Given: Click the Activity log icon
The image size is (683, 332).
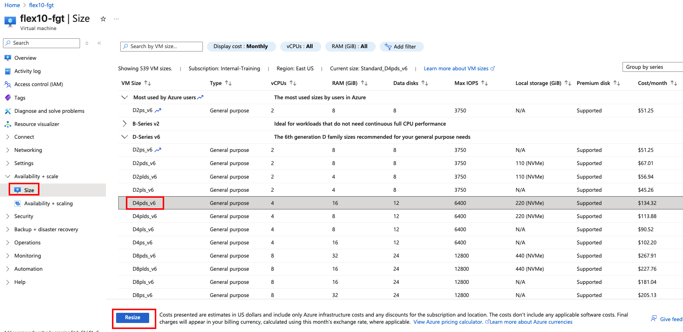Looking at the screenshot, I should pos(8,71).
